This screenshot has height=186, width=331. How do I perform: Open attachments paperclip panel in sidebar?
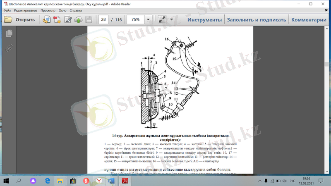9,48
